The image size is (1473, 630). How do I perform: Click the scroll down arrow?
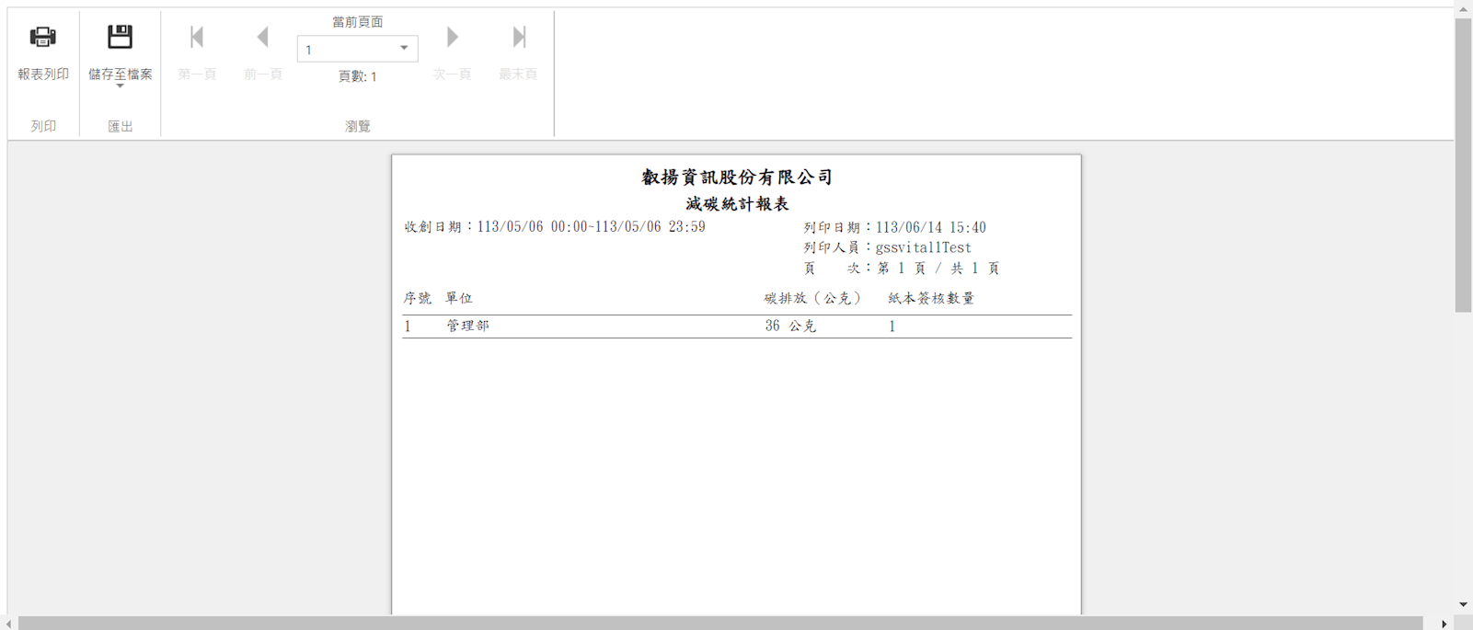pyautogui.click(x=1463, y=604)
